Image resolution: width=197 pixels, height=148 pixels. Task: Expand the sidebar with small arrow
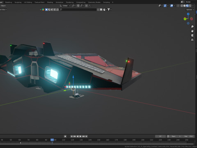click(195, 14)
